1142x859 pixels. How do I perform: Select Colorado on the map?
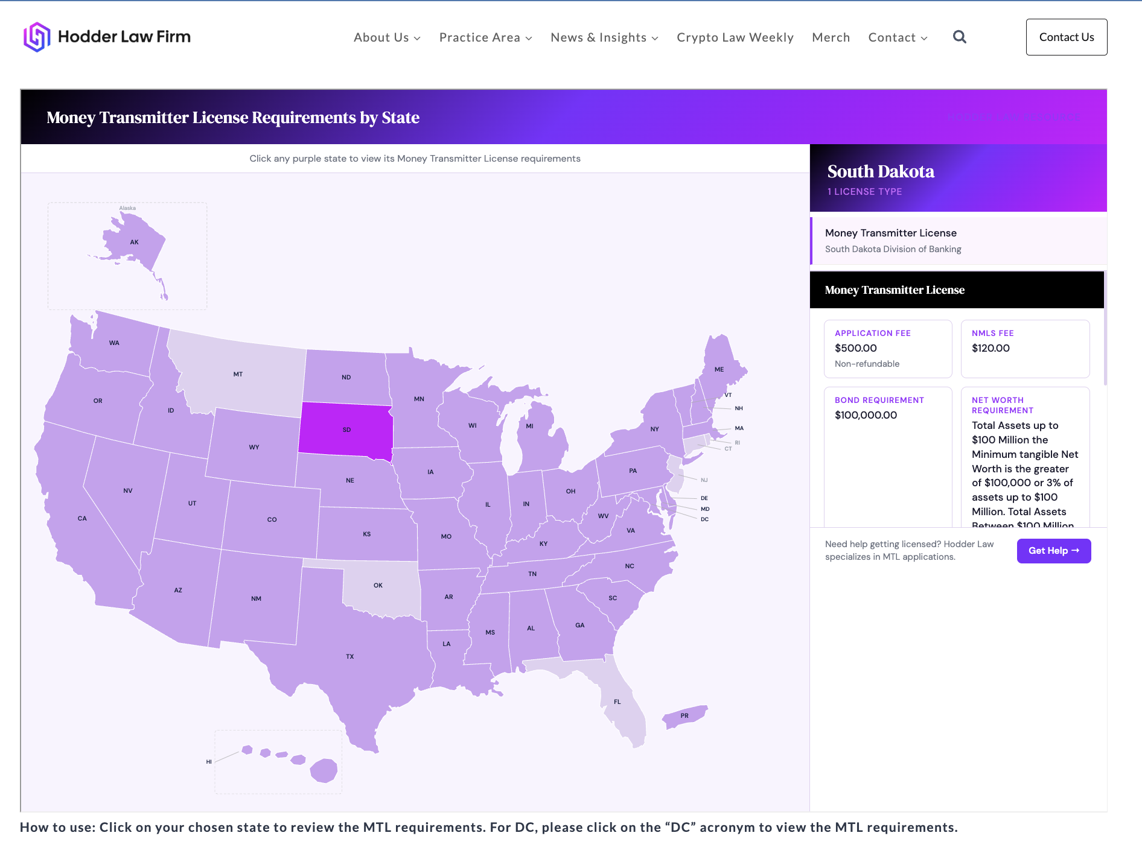pyautogui.click(x=272, y=519)
